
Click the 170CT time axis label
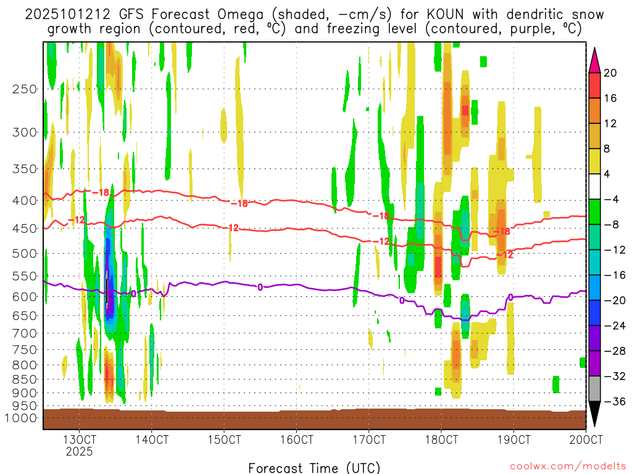(369, 439)
